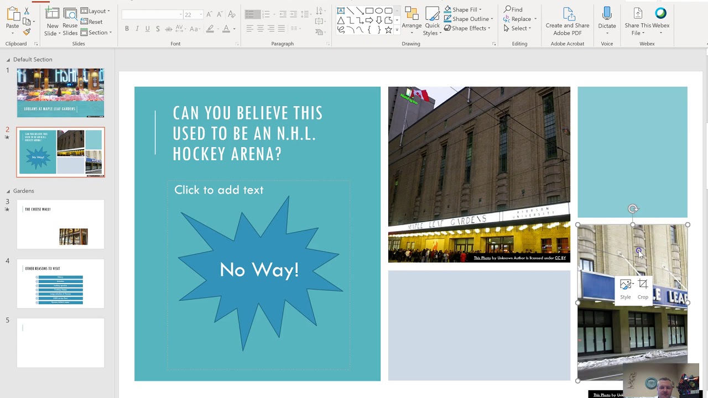Open the Section dropdown
Image resolution: width=708 pixels, height=398 pixels.
tap(96, 33)
